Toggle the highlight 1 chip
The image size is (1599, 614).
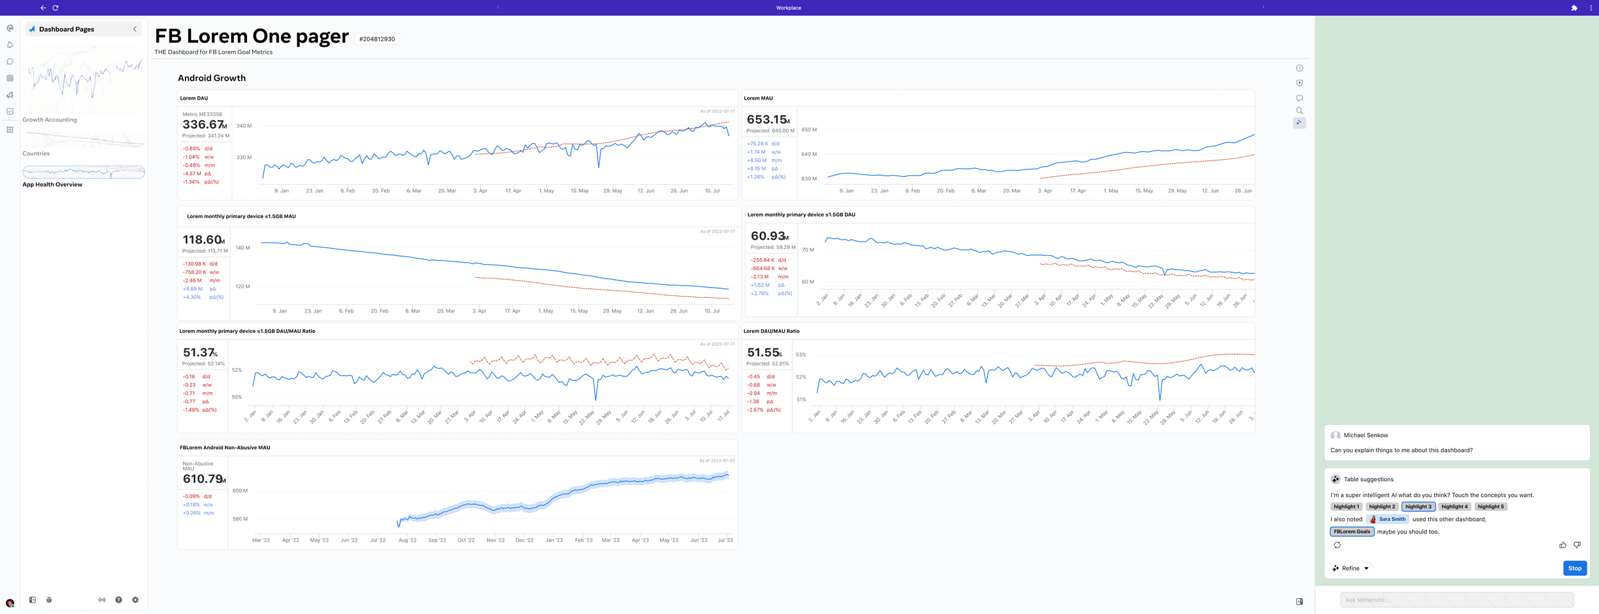(x=1346, y=507)
